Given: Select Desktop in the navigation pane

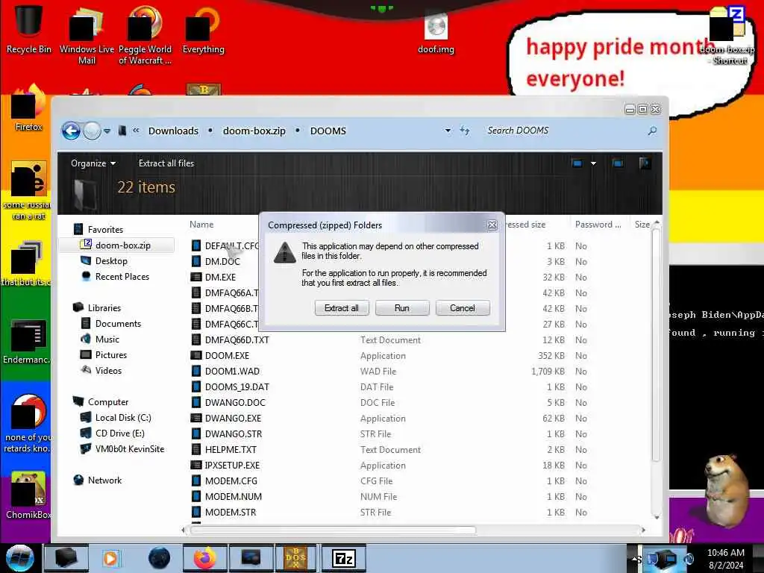Looking at the screenshot, I should coord(111,260).
